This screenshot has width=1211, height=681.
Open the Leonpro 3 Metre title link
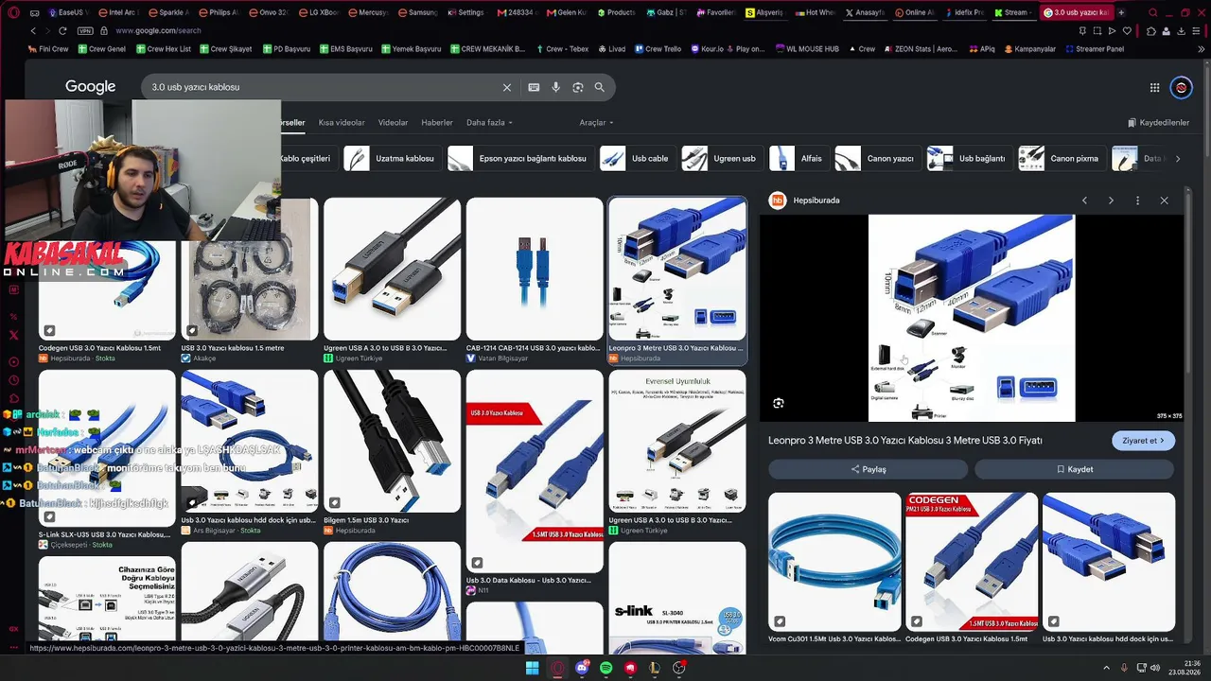[904, 441]
